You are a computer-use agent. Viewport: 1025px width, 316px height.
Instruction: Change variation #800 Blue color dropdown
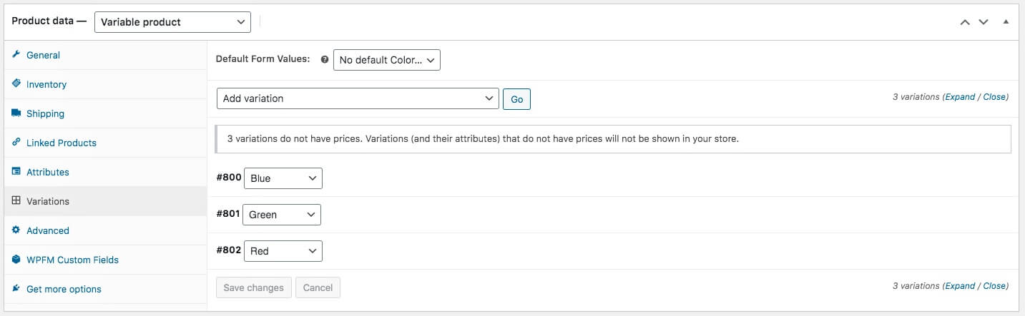[x=283, y=178]
